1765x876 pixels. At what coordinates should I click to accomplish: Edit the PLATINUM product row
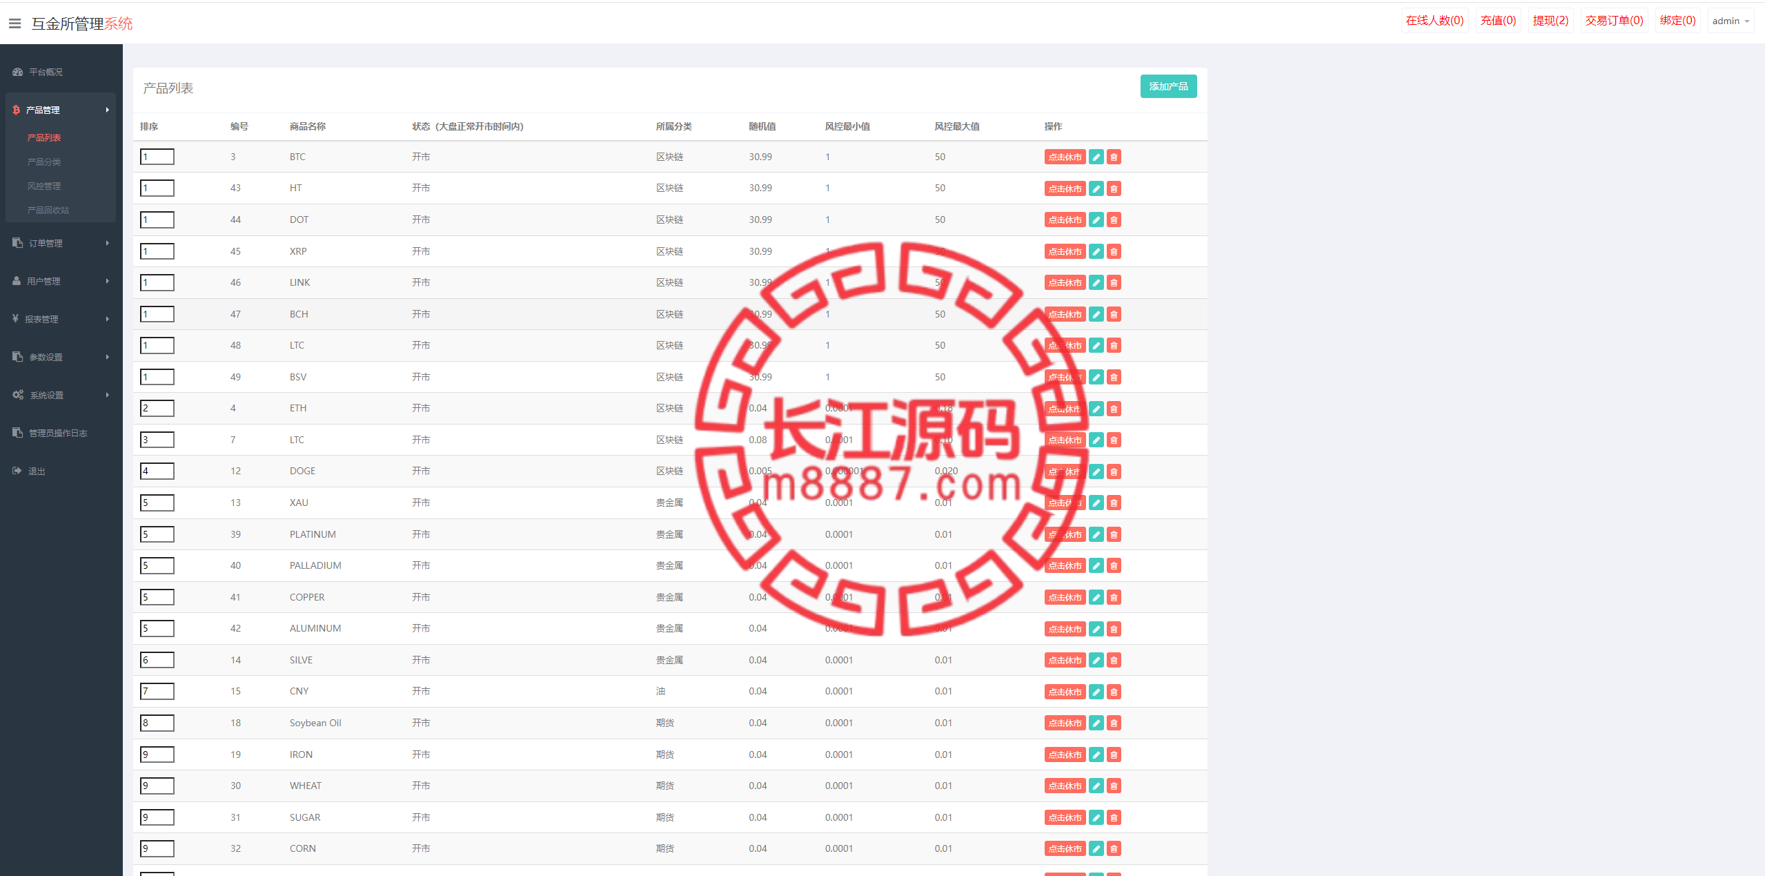1096,534
